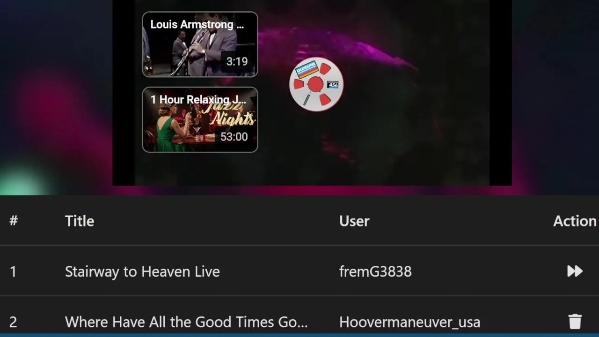Play the 1 Hour Relaxing Jazz video
This screenshot has height=337, width=599.
200,119
